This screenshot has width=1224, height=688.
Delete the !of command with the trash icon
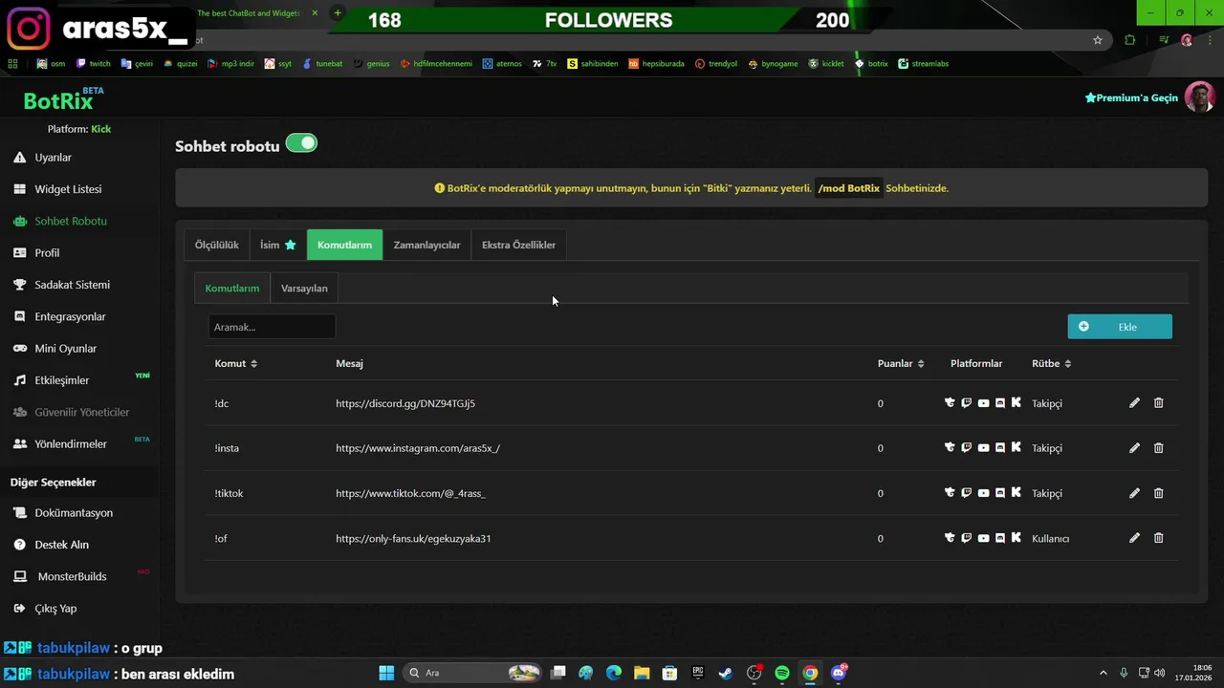1158,538
